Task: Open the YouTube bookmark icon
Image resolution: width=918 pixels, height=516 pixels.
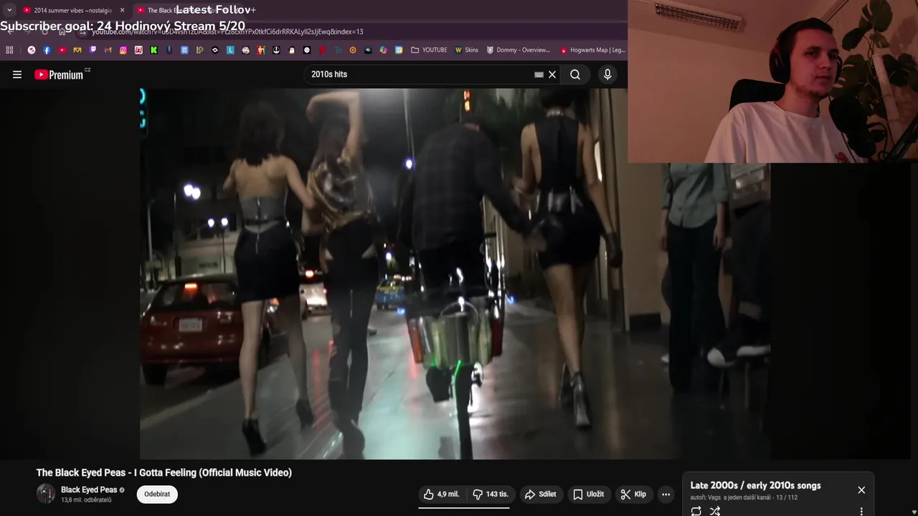Action: pos(62,50)
